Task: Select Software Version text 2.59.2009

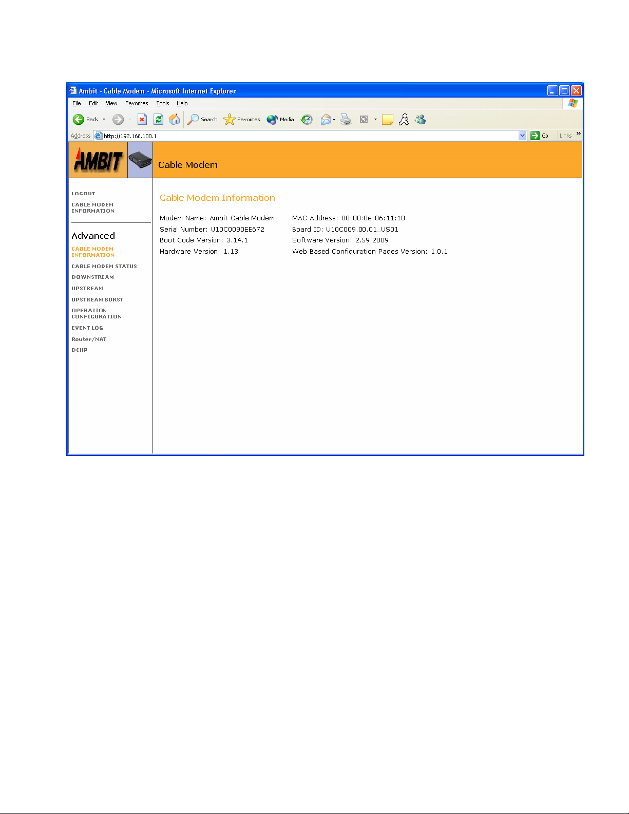Action: coord(372,240)
